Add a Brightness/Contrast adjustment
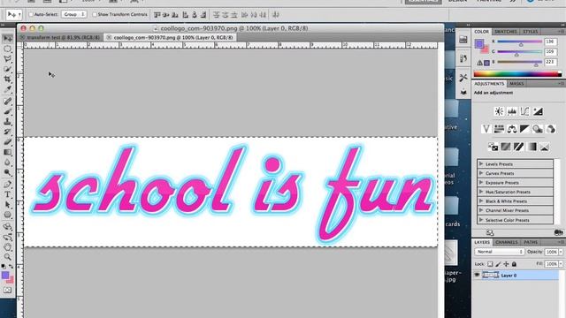Screen dimensions: 566x318 (x=499, y=111)
